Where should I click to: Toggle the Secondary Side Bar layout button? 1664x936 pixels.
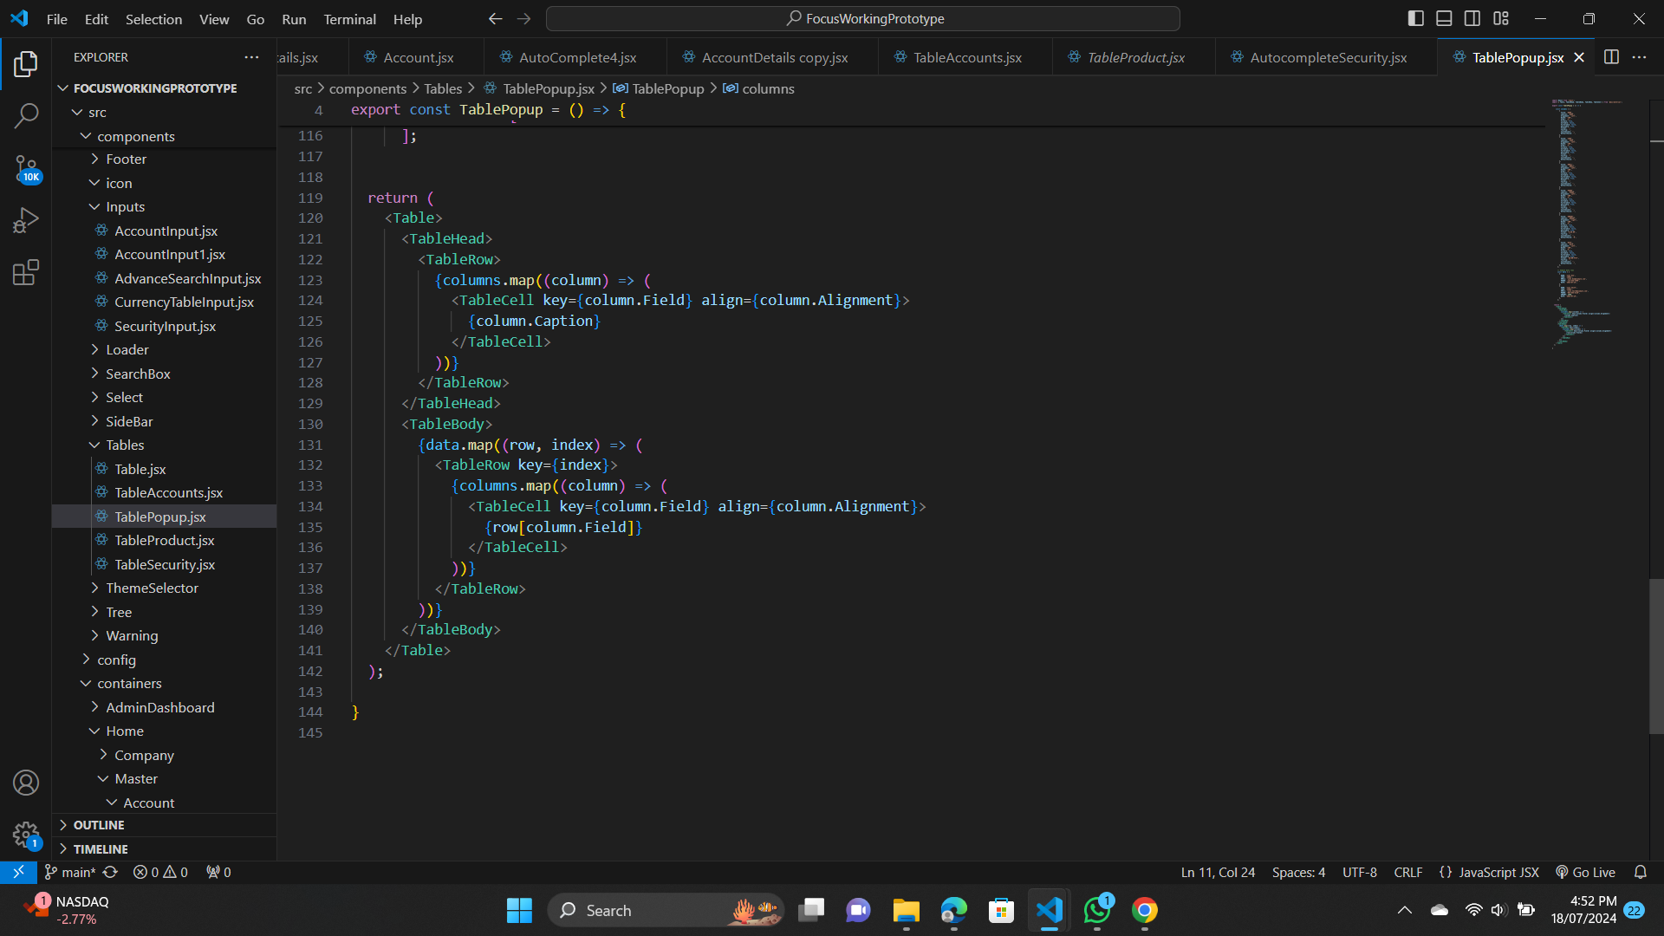tap(1472, 18)
